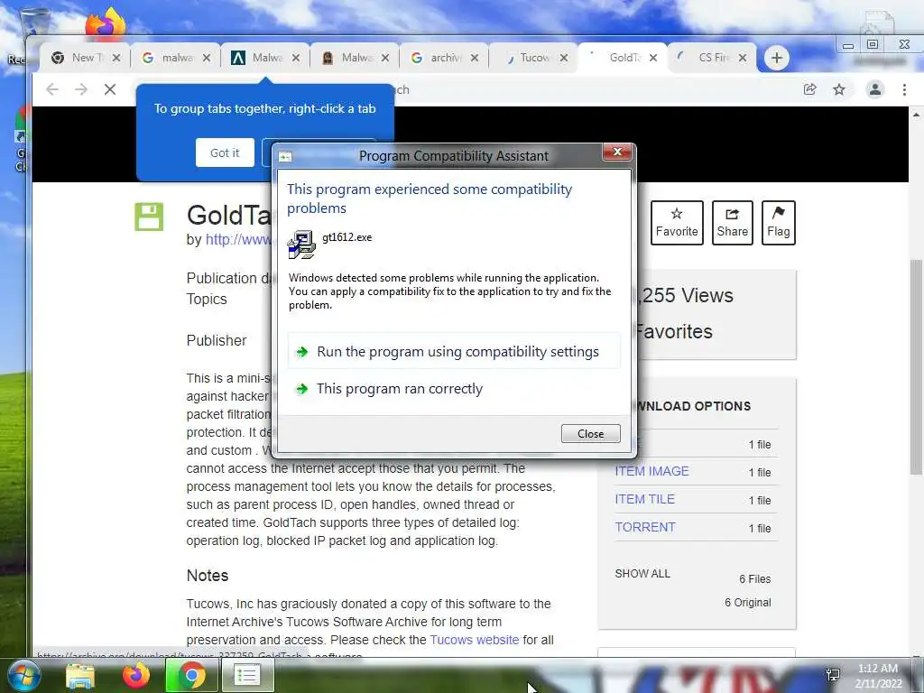Click SHOW ALL download files
The width and height of the screenshot is (924, 693).
click(x=642, y=573)
